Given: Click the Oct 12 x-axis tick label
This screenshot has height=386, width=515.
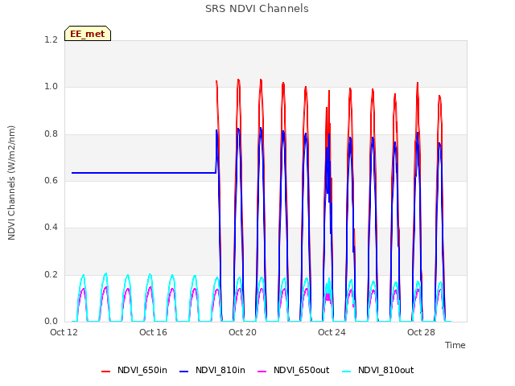Looking at the screenshot, I should pyautogui.click(x=64, y=332).
